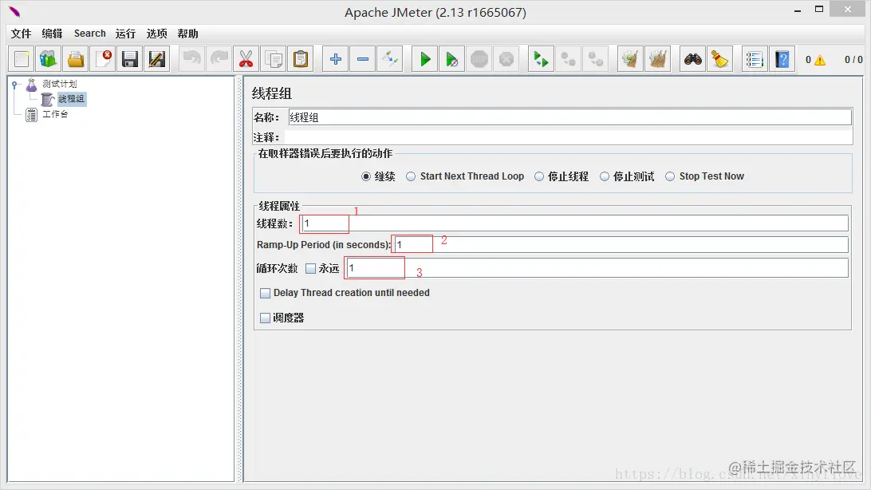Image resolution: width=871 pixels, height=490 pixels.
Task: Open the Help book icon
Action: point(782,59)
